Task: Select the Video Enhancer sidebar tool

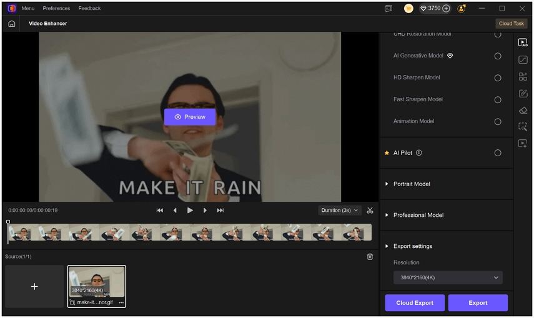Action: [x=523, y=42]
